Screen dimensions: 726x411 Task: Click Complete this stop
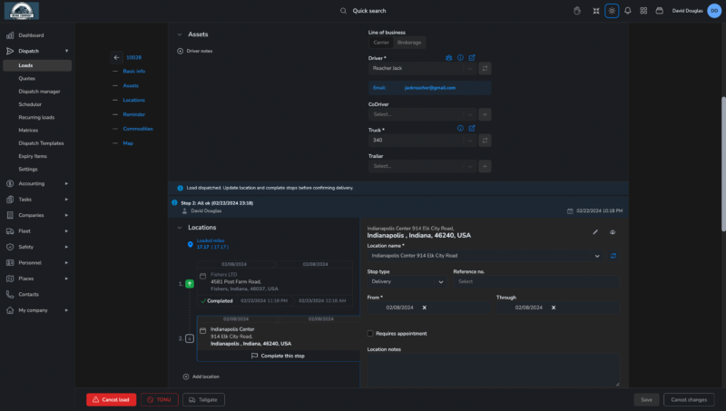click(278, 356)
